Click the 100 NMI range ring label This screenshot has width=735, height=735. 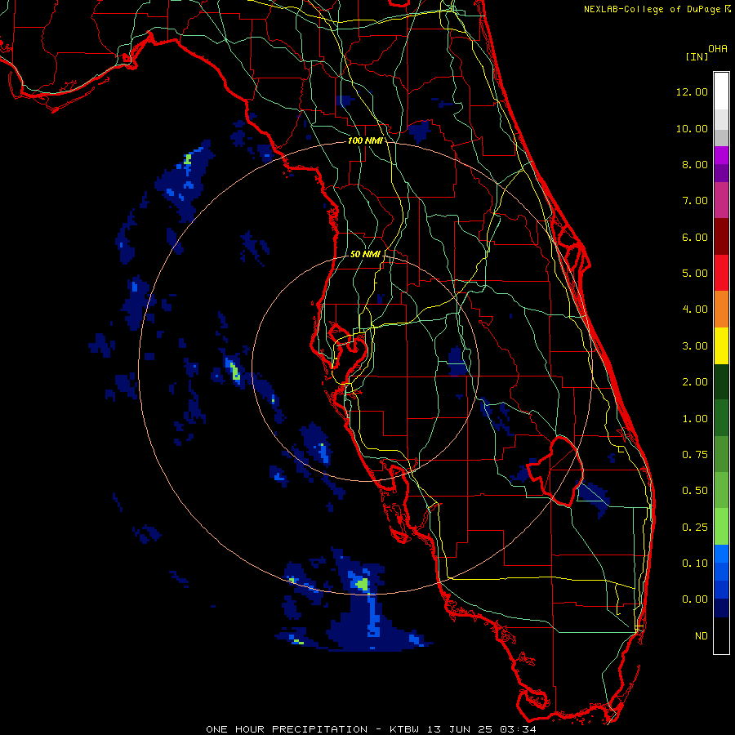[x=365, y=140]
